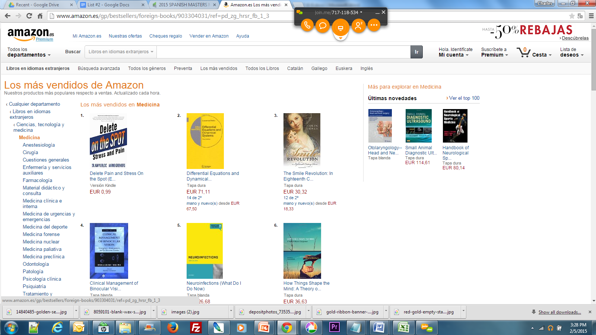This screenshot has height=335, width=596.
Task: Select 'Los más vendidos' in the navigation bar
Action: point(219,68)
